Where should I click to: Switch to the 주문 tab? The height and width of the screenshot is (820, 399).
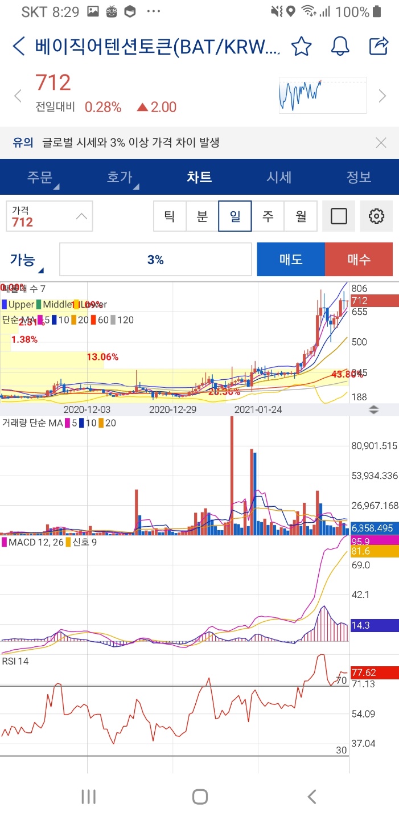point(40,177)
